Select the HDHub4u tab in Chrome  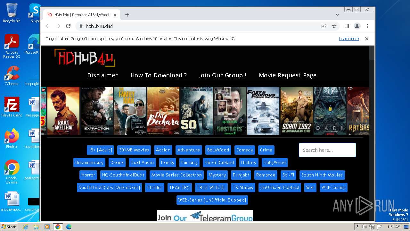[x=82, y=15]
